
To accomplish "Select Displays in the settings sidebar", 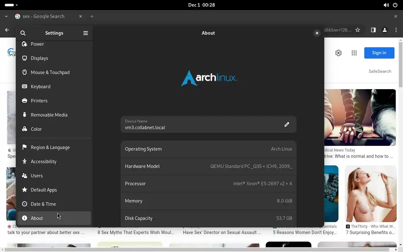I will coord(54,58).
